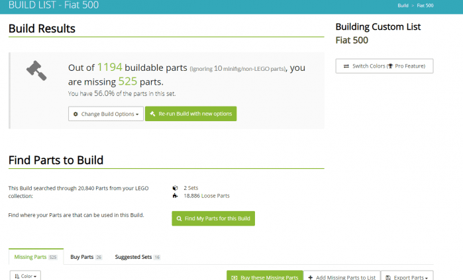463x280 pixels.
Task: Click the 1194 buildable parts number
Action: click(109, 68)
